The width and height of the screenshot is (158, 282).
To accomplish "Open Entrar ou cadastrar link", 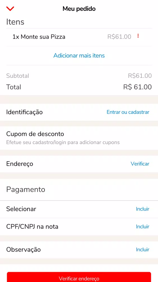I will click(128, 112).
